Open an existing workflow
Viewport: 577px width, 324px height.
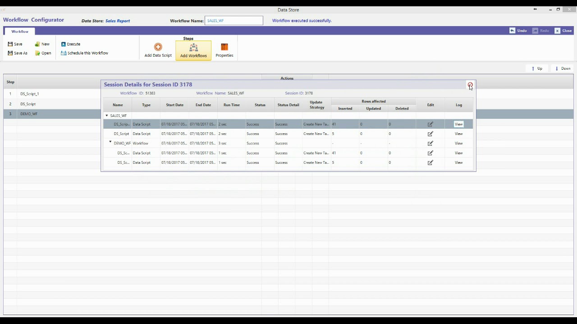point(43,53)
